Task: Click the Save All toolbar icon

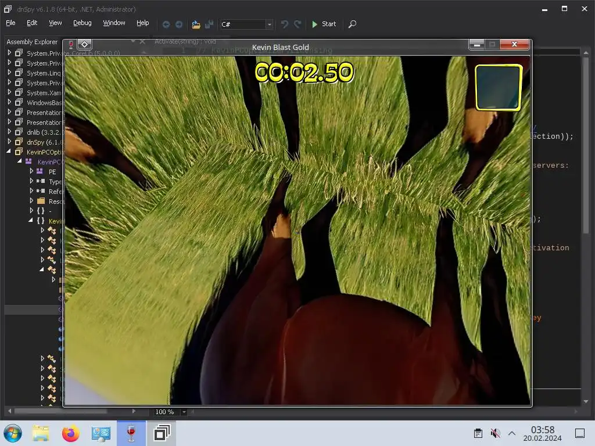Action: click(x=209, y=24)
